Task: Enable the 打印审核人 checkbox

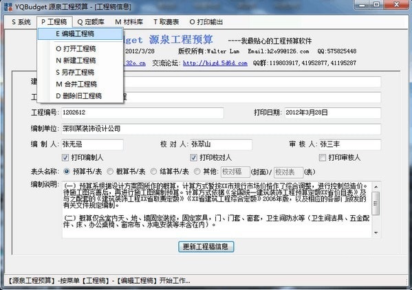Action: [x=322, y=157]
